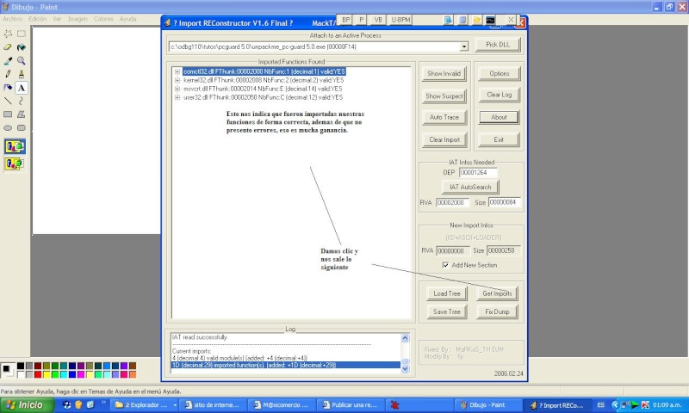Click the IAT AutoSearch button
Viewport: 689px width, 413px height.
click(470, 187)
